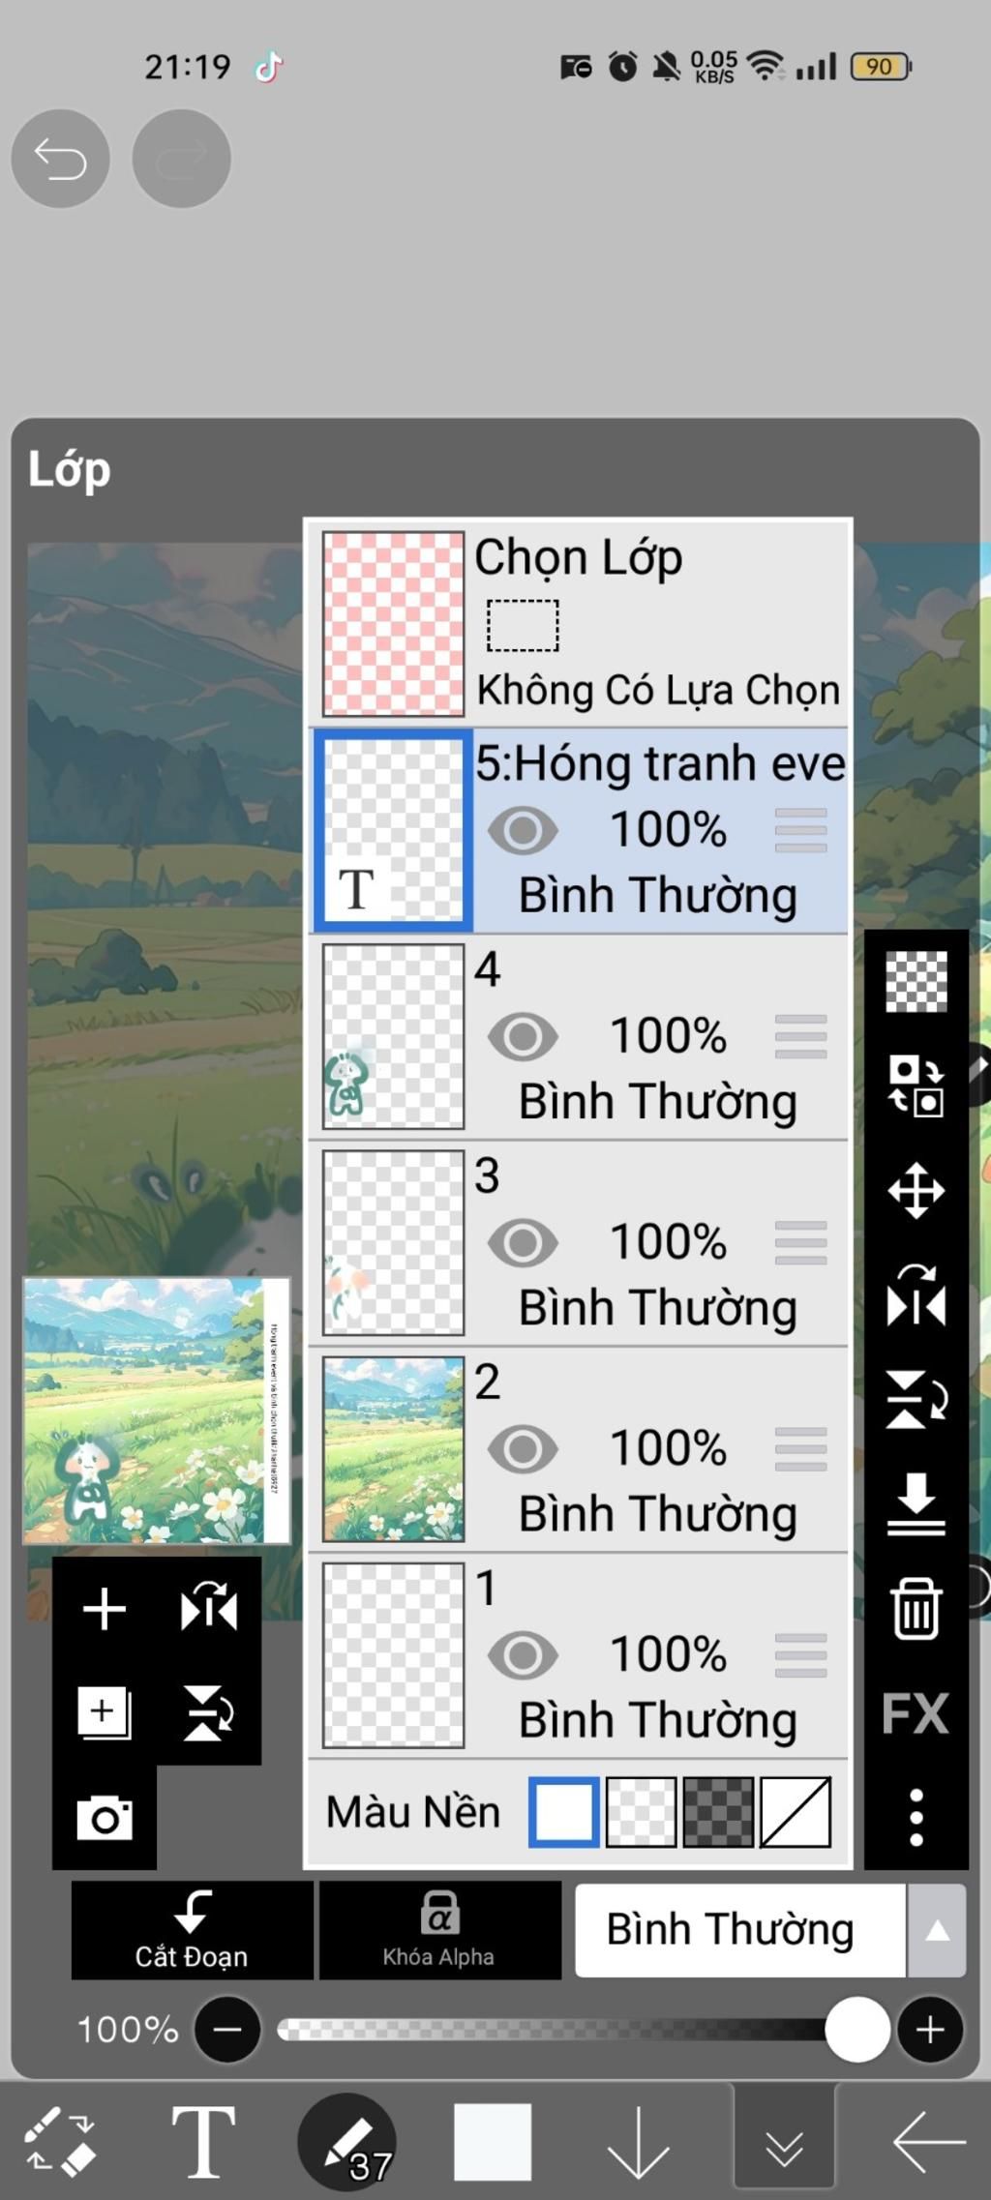This screenshot has width=991, height=2200.
Task: Select layer 1 row
Action: (x=579, y=1655)
